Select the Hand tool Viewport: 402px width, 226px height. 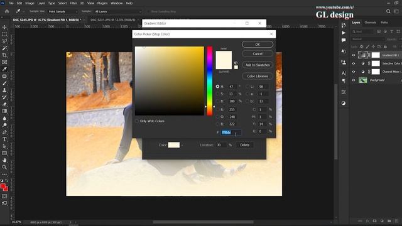pos(4,160)
